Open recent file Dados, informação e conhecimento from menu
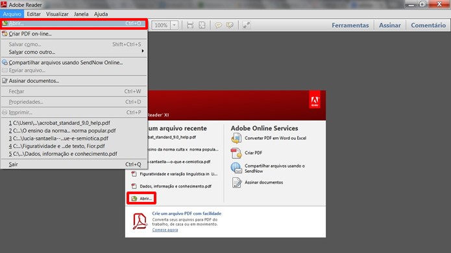This screenshot has width=451, height=253. click(74, 154)
